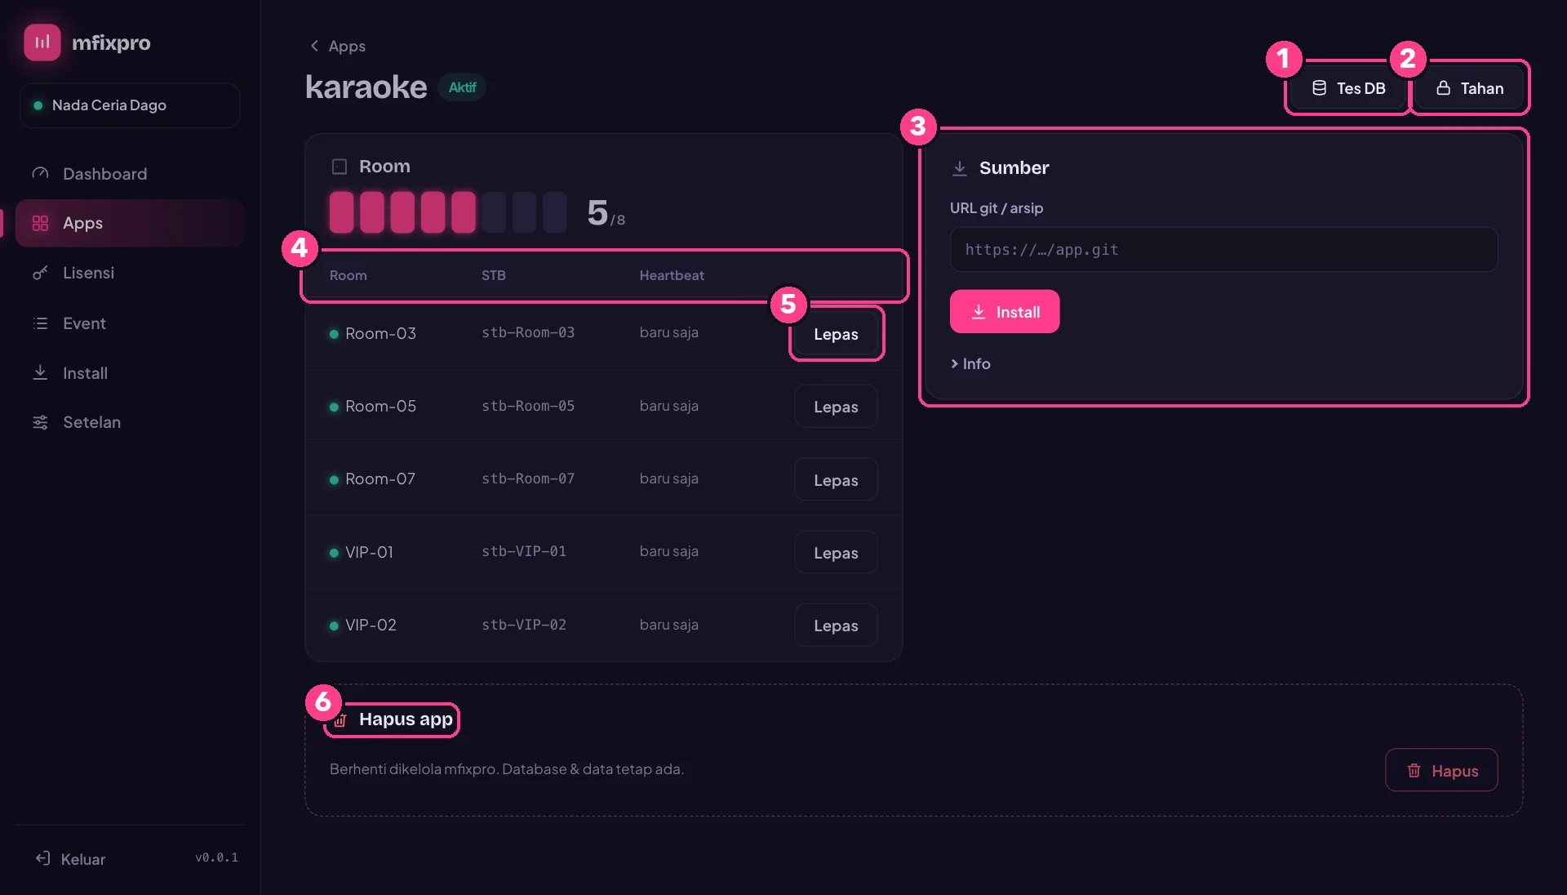This screenshot has width=1567, height=895.
Task: Open Setelan in the sidebar
Action: (130, 422)
